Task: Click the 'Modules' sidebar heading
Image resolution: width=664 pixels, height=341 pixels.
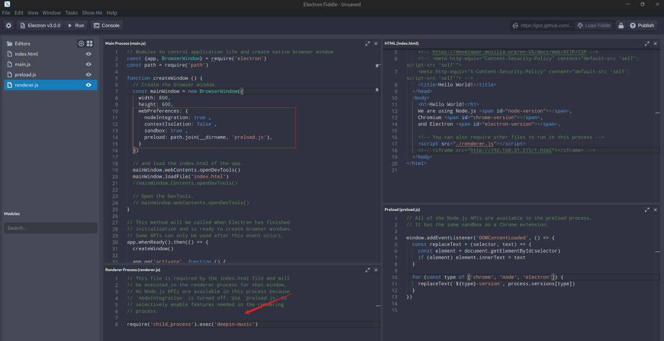Action: 12,214
